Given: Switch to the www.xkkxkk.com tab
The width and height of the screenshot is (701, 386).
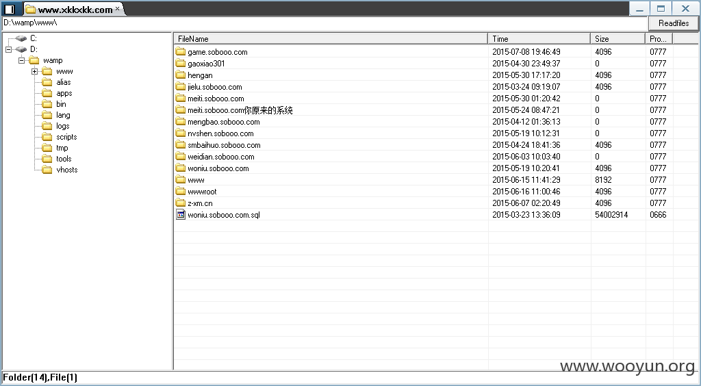Looking at the screenshot, I should click(x=75, y=10).
